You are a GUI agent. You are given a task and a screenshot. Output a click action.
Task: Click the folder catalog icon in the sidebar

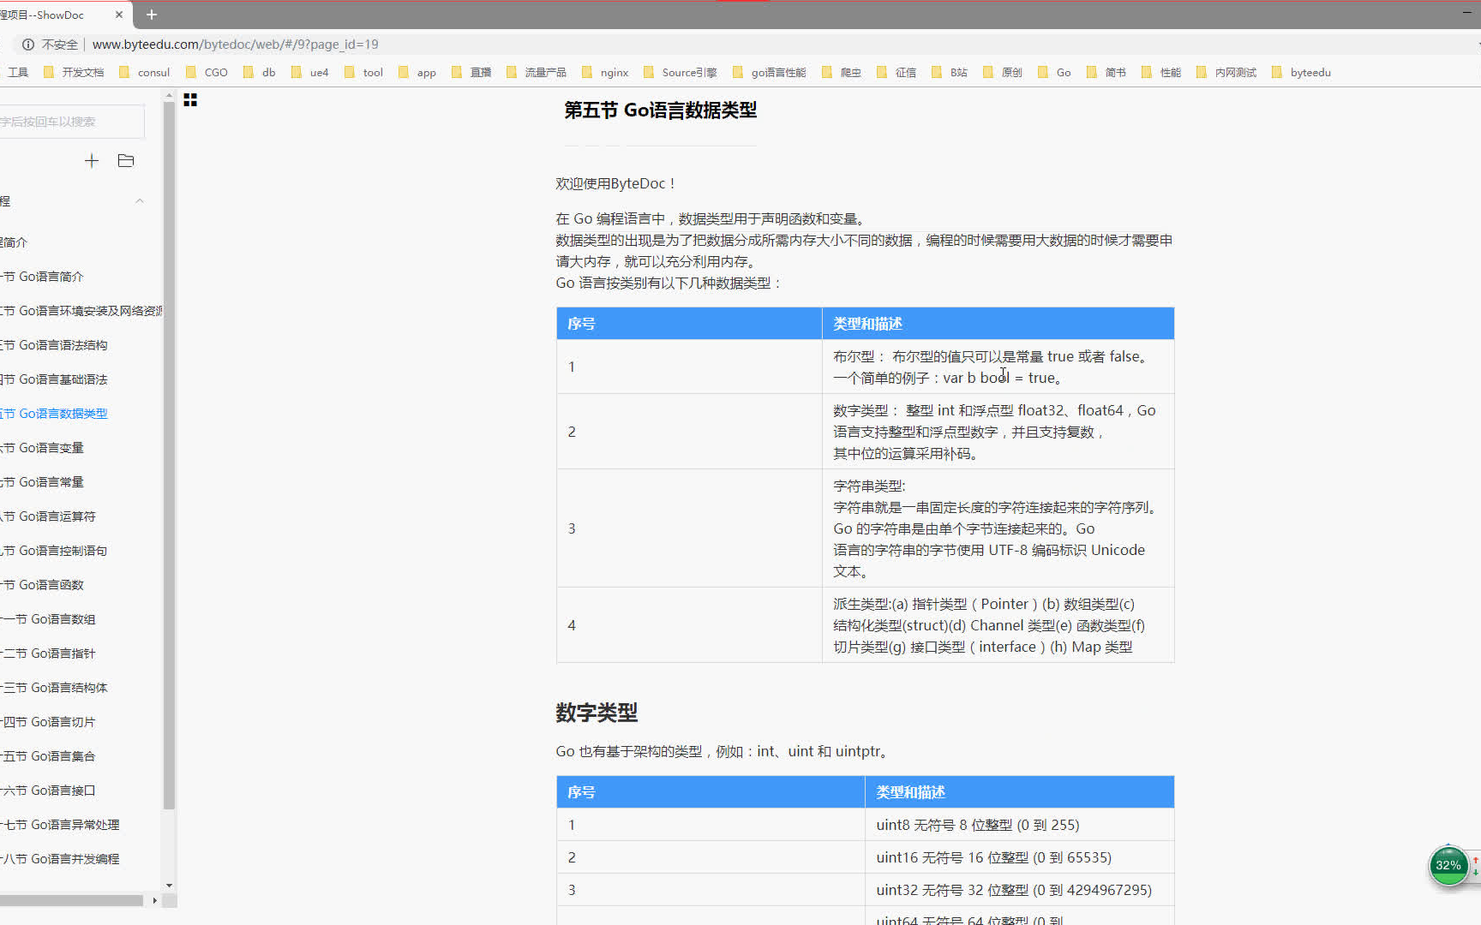coord(125,160)
